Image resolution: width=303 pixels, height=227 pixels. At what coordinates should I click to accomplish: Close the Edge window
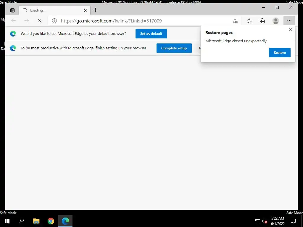(291, 7)
